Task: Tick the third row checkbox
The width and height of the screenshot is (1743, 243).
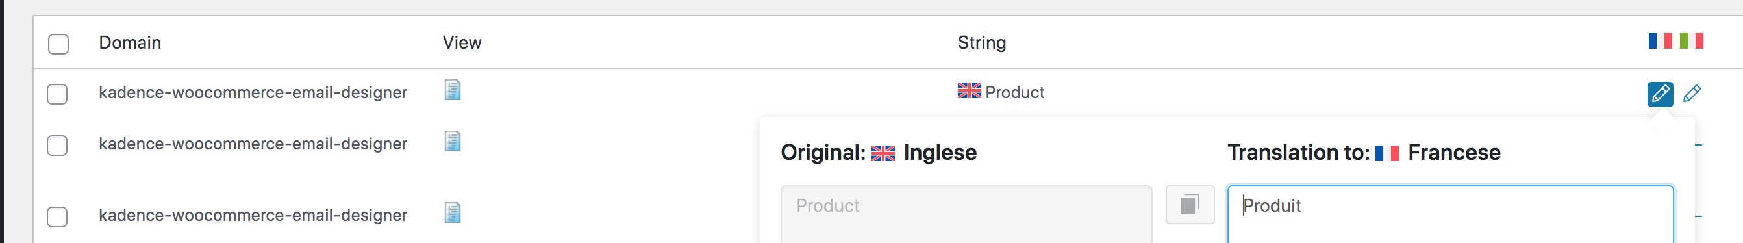Action: (58, 217)
